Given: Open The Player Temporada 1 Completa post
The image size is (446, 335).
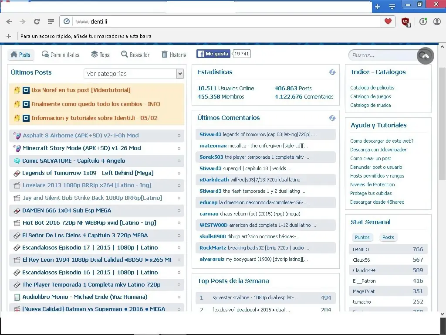Looking at the screenshot, I should click(x=91, y=285).
